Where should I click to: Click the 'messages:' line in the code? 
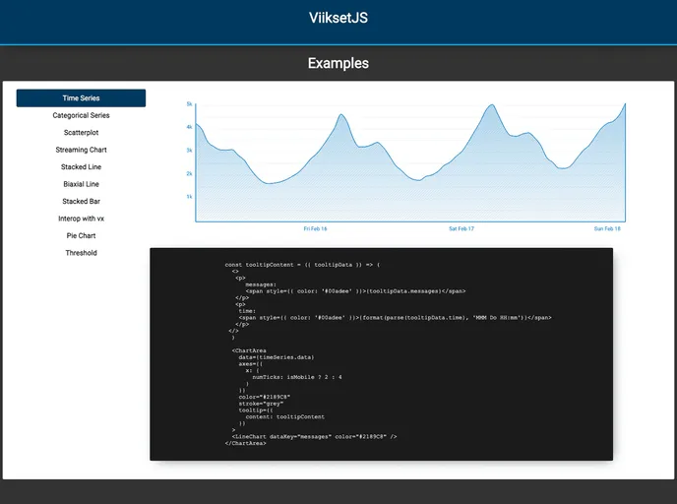pyautogui.click(x=261, y=284)
